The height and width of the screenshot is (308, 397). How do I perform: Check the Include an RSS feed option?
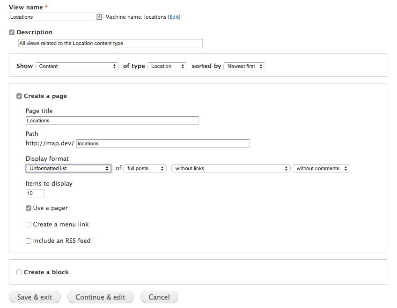(x=29, y=241)
